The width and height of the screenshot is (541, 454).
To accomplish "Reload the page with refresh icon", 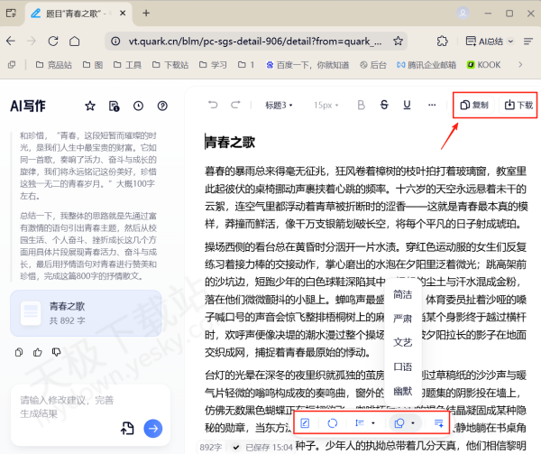I will tap(53, 42).
